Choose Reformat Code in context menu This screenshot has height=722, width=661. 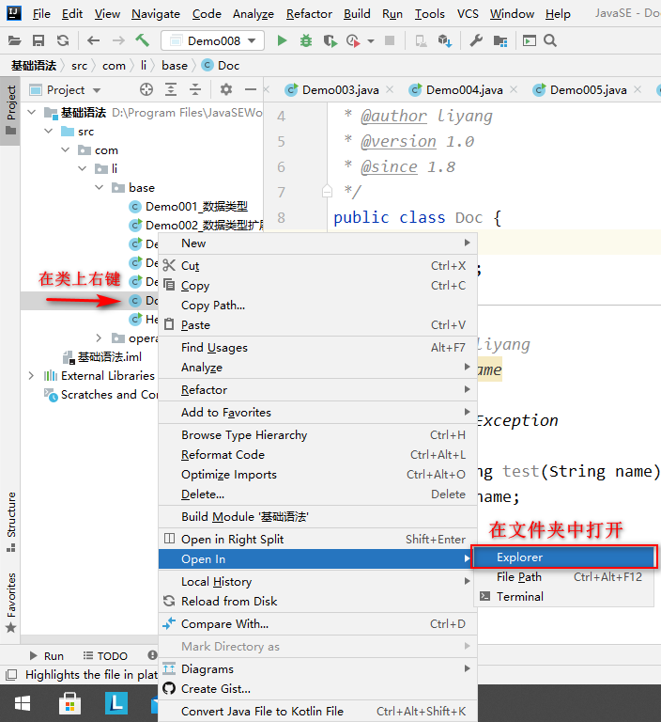(x=318, y=455)
